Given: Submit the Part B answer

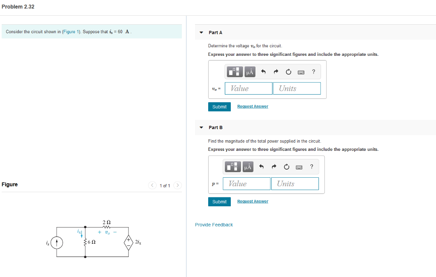Looking at the screenshot, I should (219, 202).
